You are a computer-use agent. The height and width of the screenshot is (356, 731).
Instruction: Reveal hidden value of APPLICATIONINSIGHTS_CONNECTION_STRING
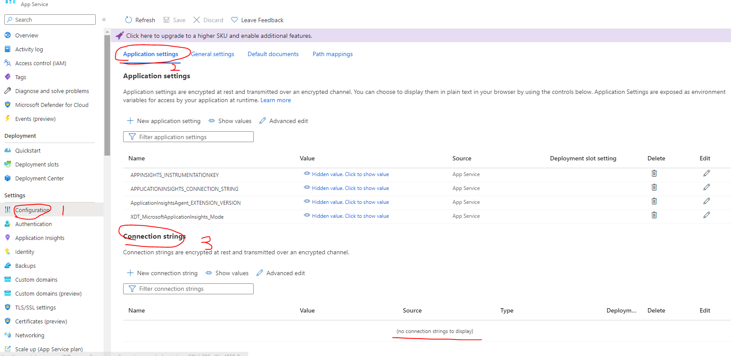coord(346,188)
